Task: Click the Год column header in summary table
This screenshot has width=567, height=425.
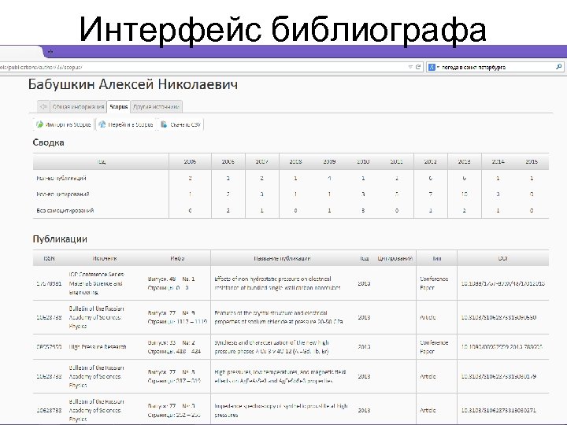Action: tap(102, 162)
